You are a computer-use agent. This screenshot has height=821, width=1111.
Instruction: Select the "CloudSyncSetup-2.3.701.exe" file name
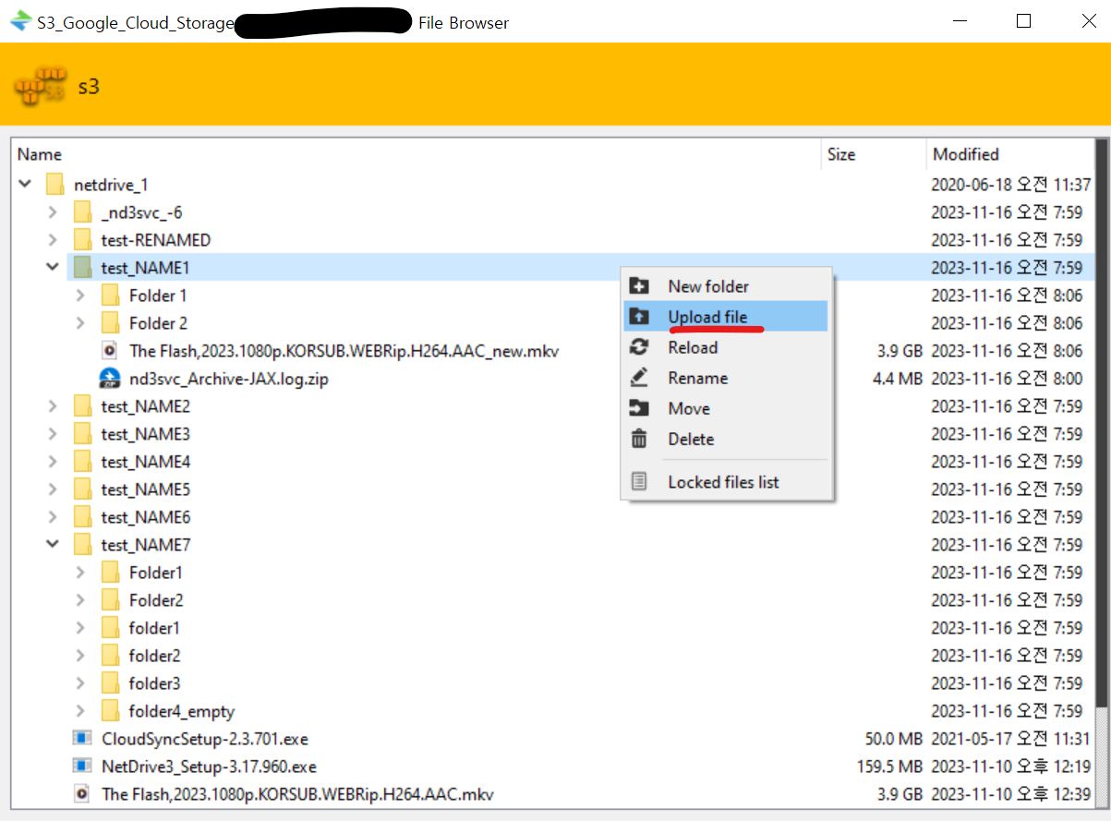pyautogui.click(x=205, y=739)
